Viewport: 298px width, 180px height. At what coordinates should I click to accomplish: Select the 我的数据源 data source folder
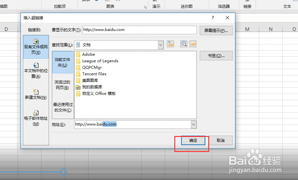click(x=89, y=87)
